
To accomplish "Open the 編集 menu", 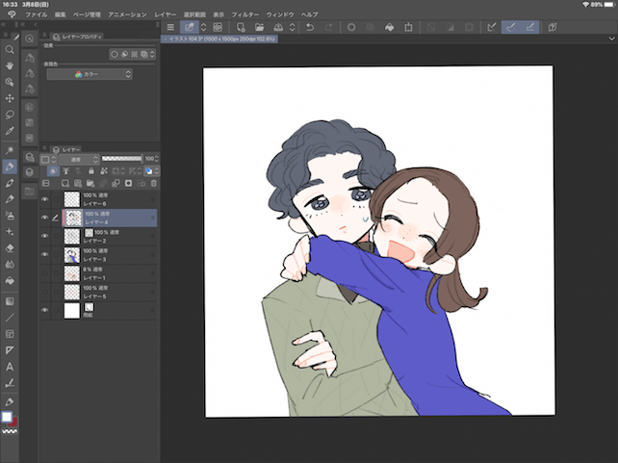I will pyautogui.click(x=61, y=14).
